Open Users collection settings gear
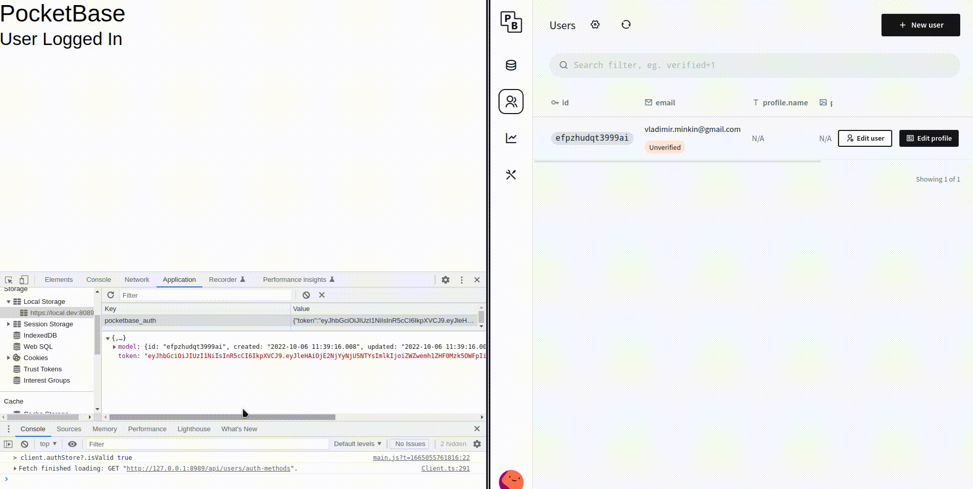 594,24
